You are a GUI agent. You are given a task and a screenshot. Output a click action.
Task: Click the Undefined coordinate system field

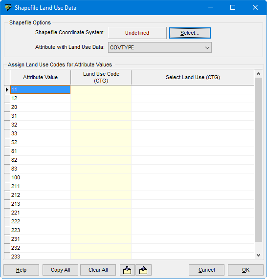tap(137, 33)
